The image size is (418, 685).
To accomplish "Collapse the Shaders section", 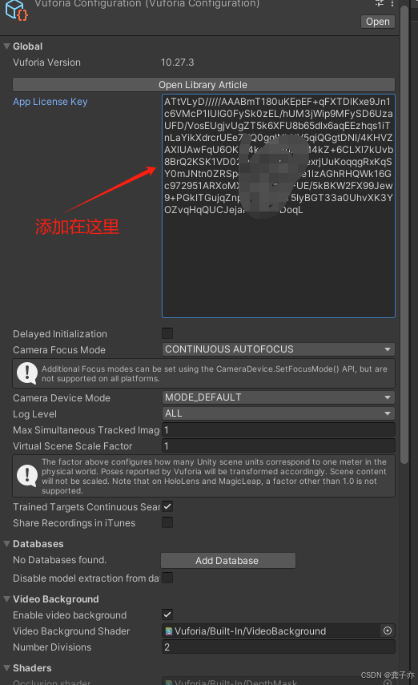I will pos(6,668).
